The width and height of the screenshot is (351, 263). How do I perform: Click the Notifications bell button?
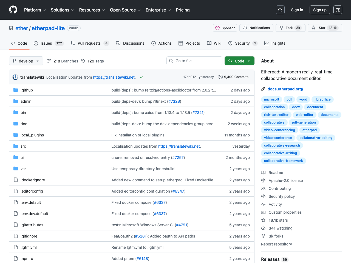point(256,28)
